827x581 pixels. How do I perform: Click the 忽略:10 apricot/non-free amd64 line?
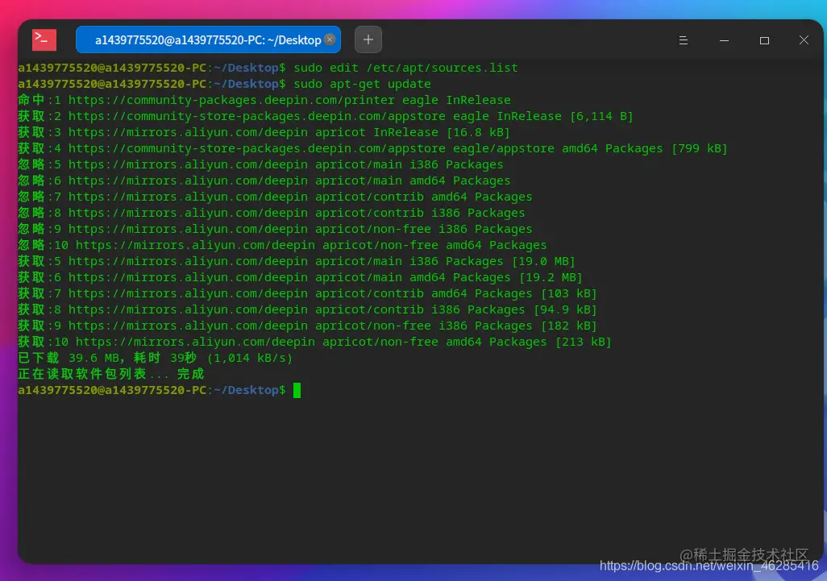click(x=282, y=245)
